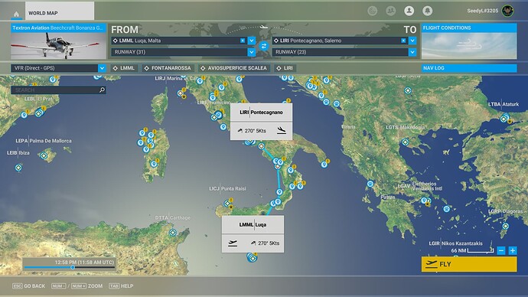528x297 pixels.
Task: Zoom in the map with the plus button
Action: click(x=513, y=250)
